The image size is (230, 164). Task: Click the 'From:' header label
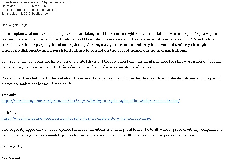click(x=5, y=2)
